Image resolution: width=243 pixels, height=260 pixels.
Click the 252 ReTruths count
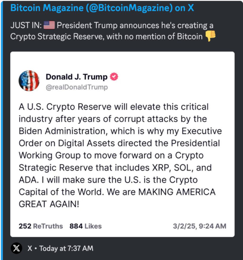[41, 226]
